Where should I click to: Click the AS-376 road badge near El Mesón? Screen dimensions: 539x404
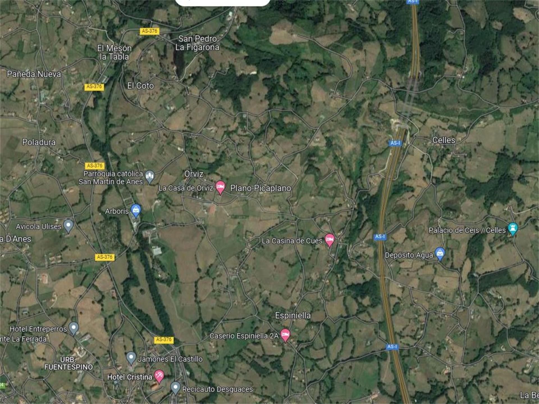[150, 31]
